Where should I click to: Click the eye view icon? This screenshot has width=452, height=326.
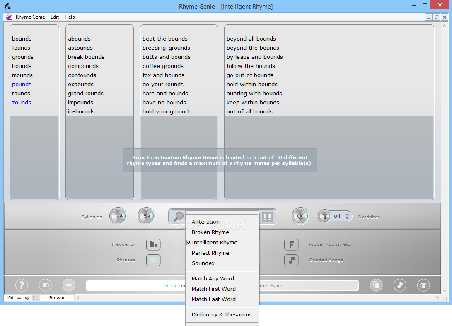tap(423, 285)
